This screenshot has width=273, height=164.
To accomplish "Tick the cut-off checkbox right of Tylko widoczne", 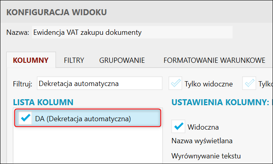I will point(251,84).
